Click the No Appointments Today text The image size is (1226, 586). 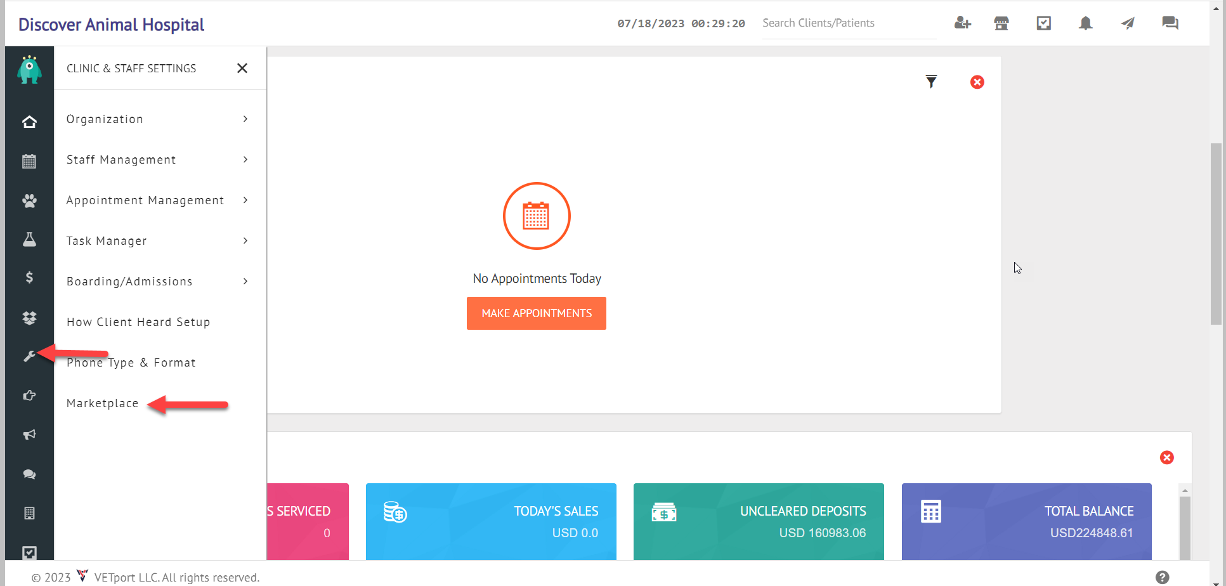(537, 278)
